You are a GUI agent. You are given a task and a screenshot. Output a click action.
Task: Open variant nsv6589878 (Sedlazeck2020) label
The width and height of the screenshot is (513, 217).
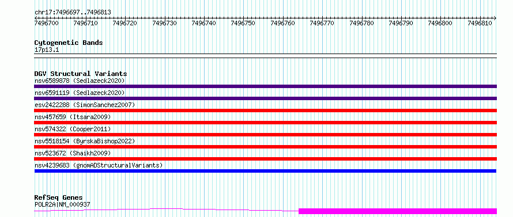pos(80,81)
